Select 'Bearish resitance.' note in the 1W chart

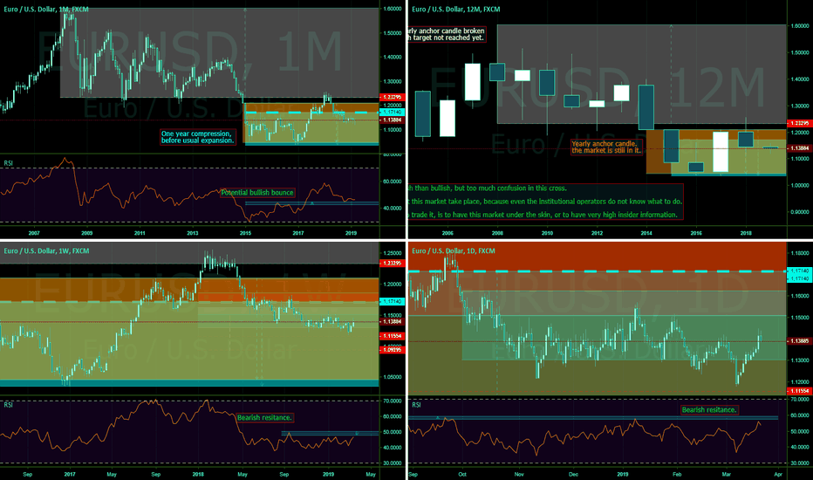click(x=264, y=418)
